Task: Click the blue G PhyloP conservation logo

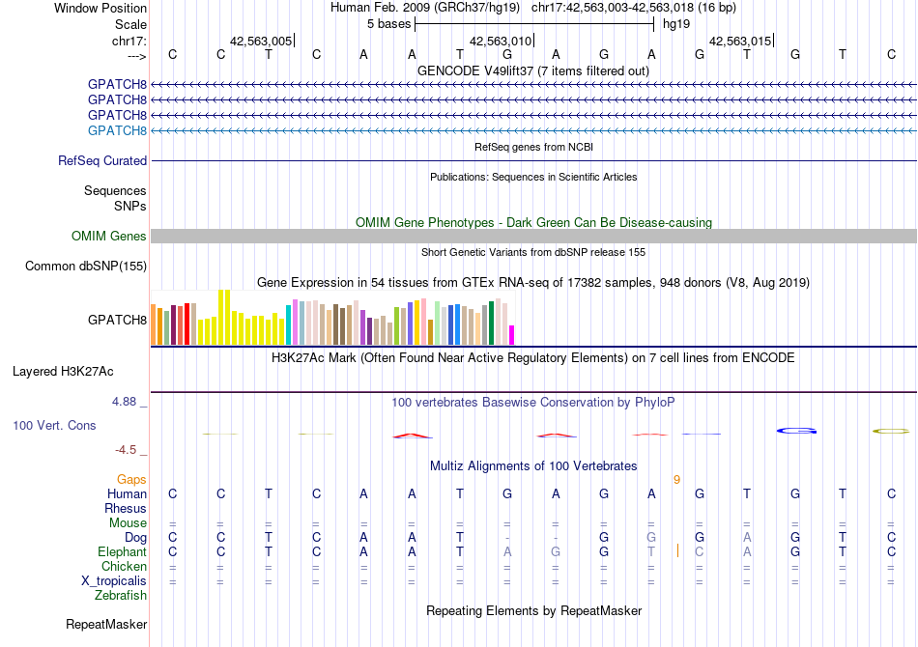Action: pos(796,431)
